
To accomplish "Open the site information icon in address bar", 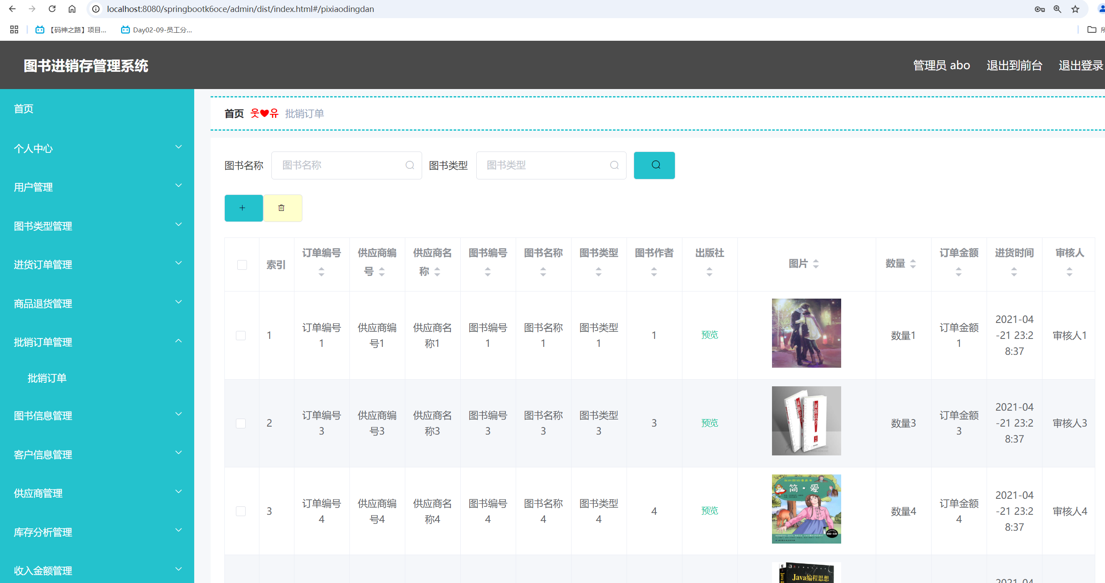I will (96, 9).
